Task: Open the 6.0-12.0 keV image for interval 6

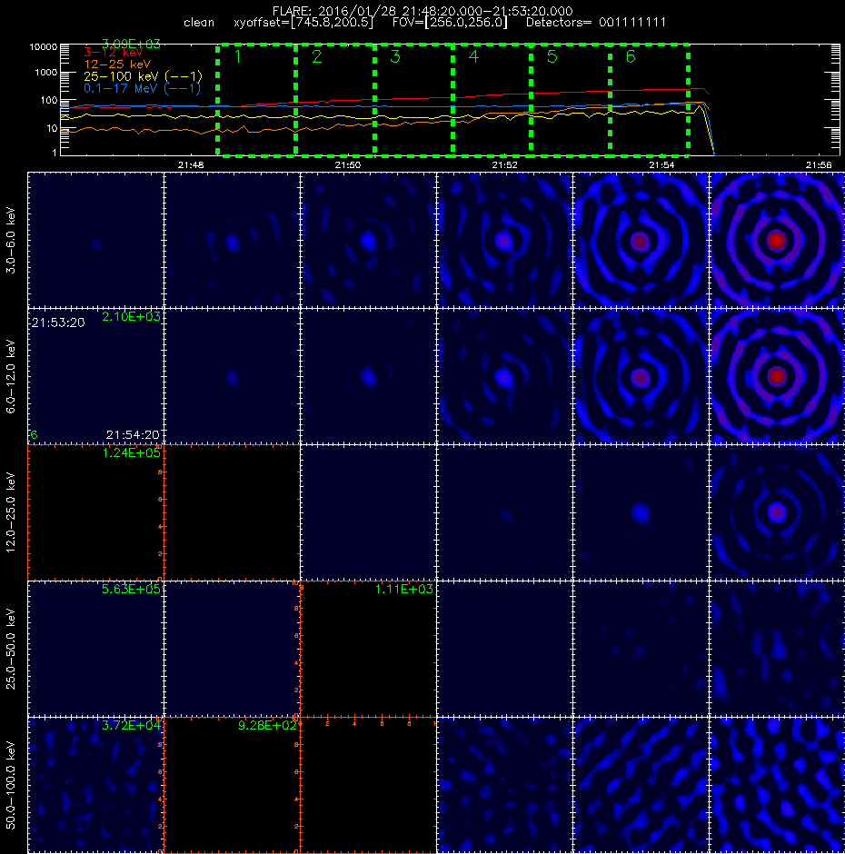Action: [777, 376]
